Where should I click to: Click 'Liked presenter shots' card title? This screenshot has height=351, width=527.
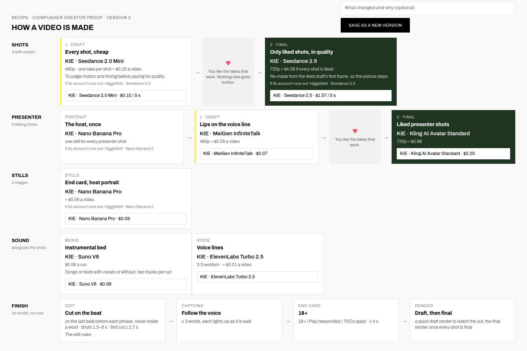423,124
